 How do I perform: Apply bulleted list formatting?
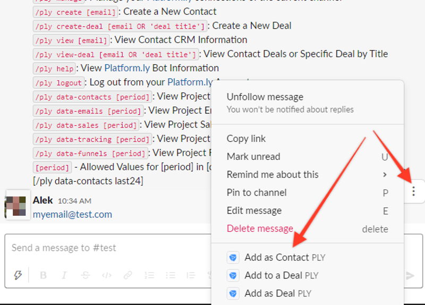point(170,275)
